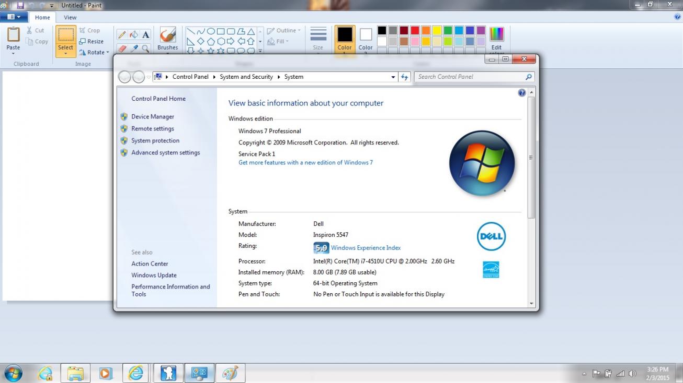Open the address bar history dropdown
Image resolution: width=683 pixels, height=383 pixels.
point(393,77)
